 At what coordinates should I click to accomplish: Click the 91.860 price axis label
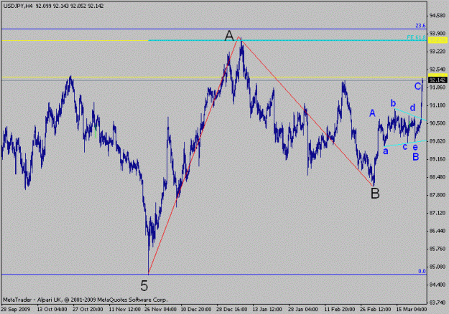tap(438, 87)
